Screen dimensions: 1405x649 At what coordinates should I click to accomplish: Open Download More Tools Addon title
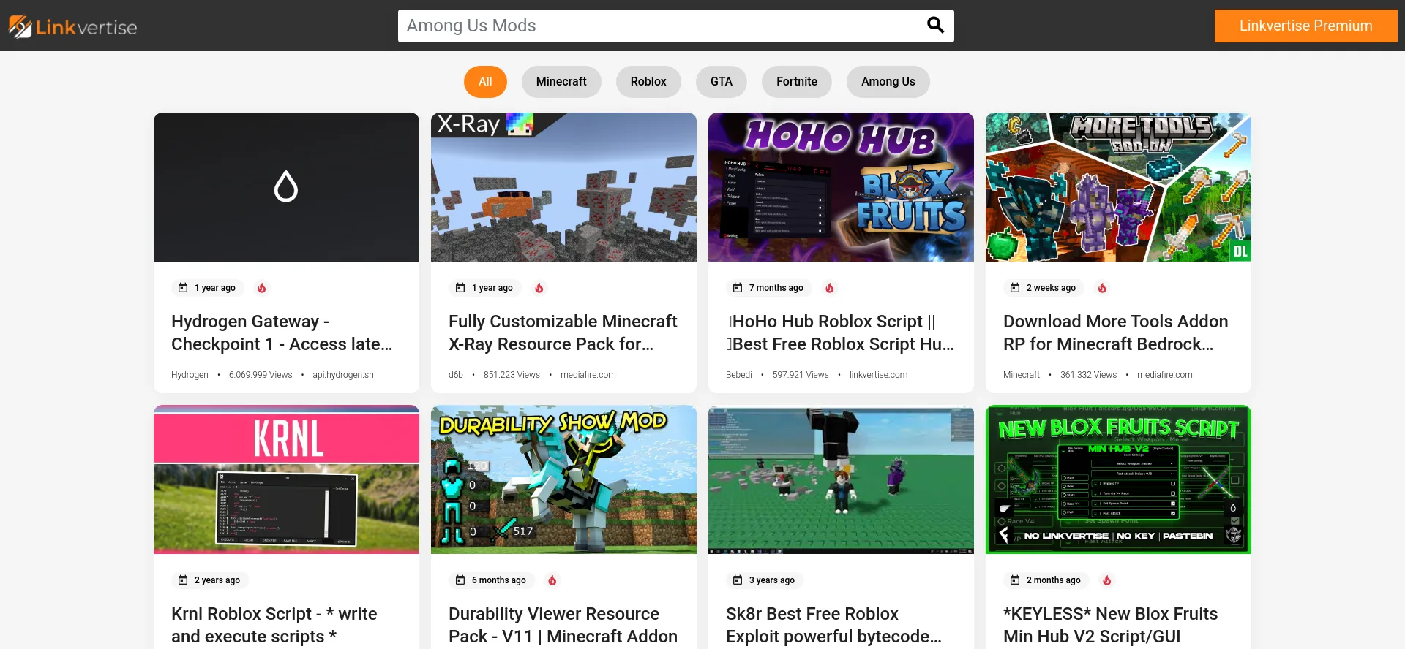tap(1116, 333)
